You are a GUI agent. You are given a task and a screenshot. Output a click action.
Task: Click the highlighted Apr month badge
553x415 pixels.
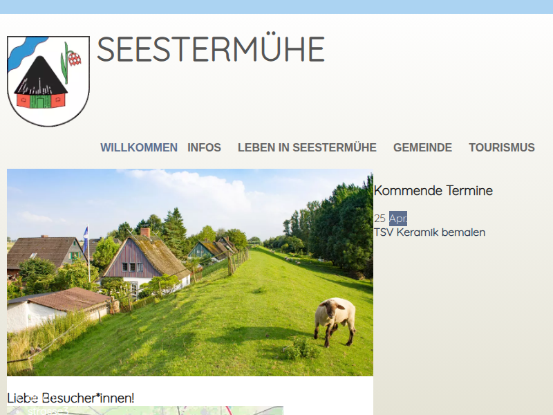398,219
